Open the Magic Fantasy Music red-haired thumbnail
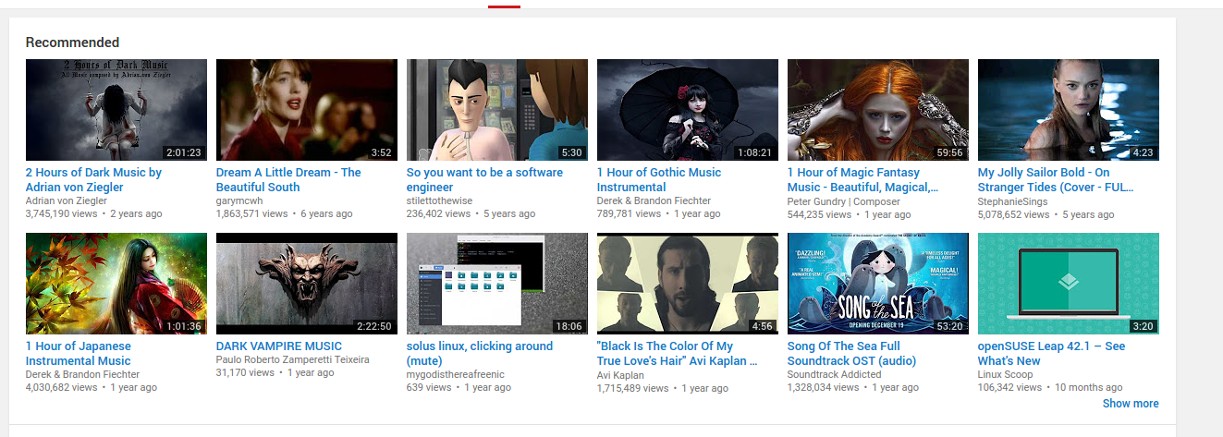 click(x=878, y=110)
